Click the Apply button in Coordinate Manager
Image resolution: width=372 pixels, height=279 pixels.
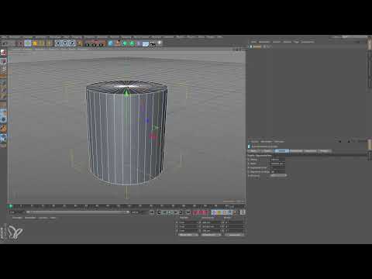point(235,235)
